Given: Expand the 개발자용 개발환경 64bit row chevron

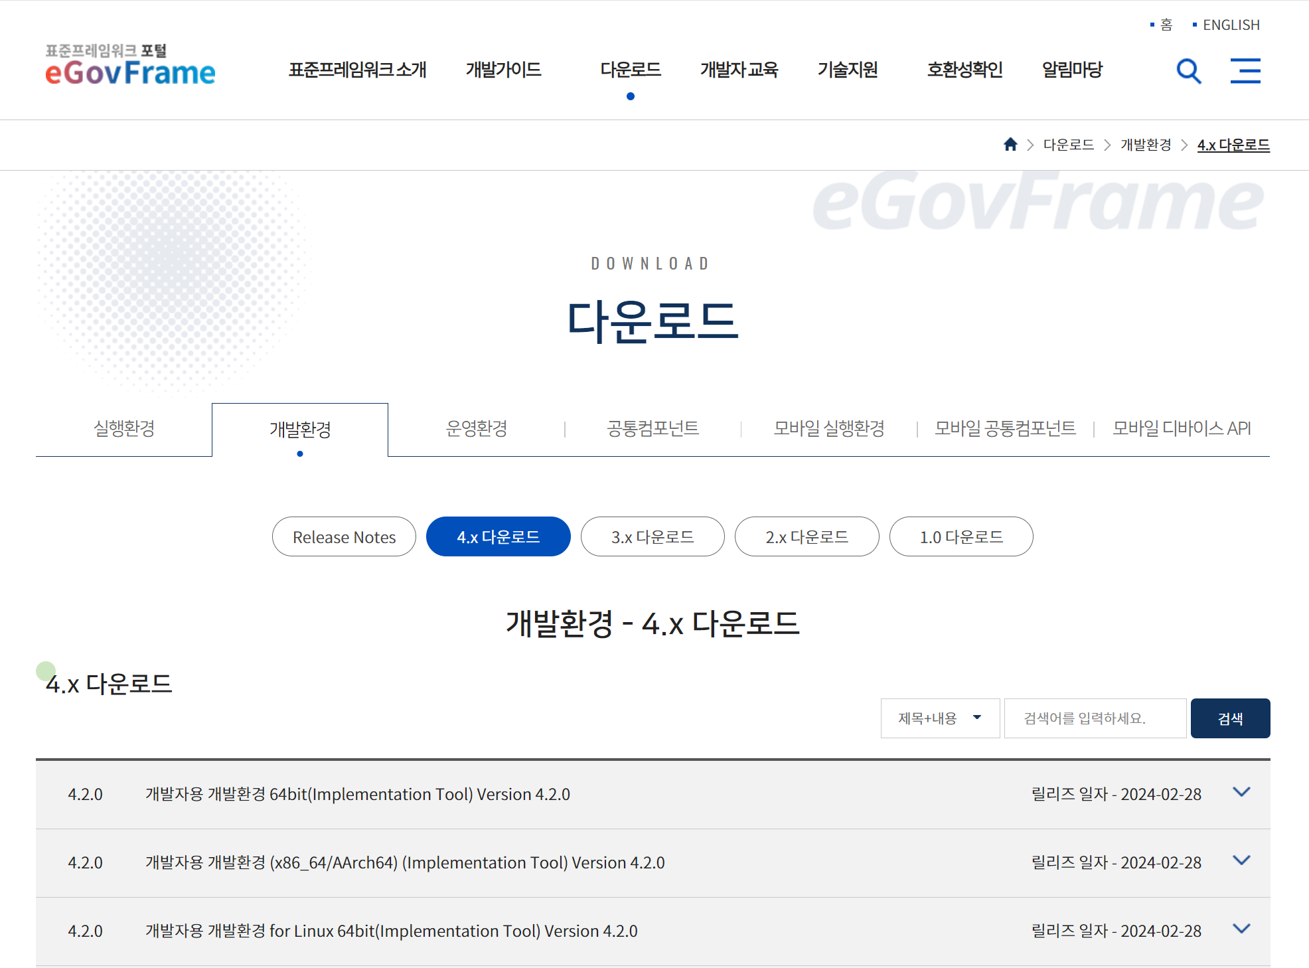Looking at the screenshot, I should 1241,792.
